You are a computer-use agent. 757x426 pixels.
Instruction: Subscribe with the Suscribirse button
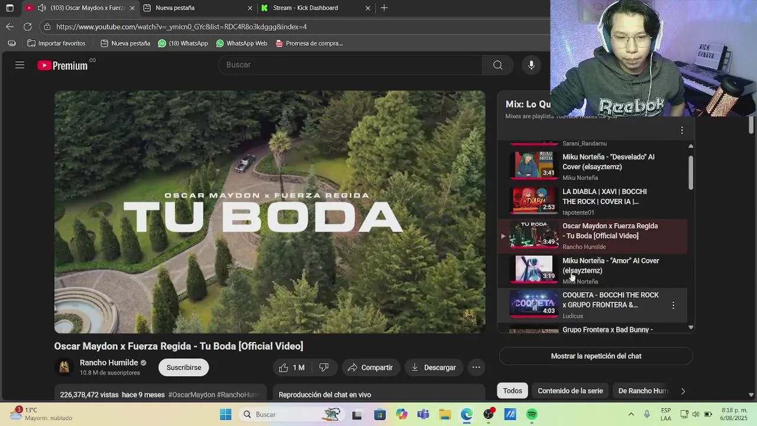[x=183, y=367]
